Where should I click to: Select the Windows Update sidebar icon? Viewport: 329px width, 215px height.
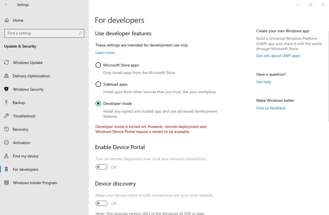pyautogui.click(x=7, y=62)
